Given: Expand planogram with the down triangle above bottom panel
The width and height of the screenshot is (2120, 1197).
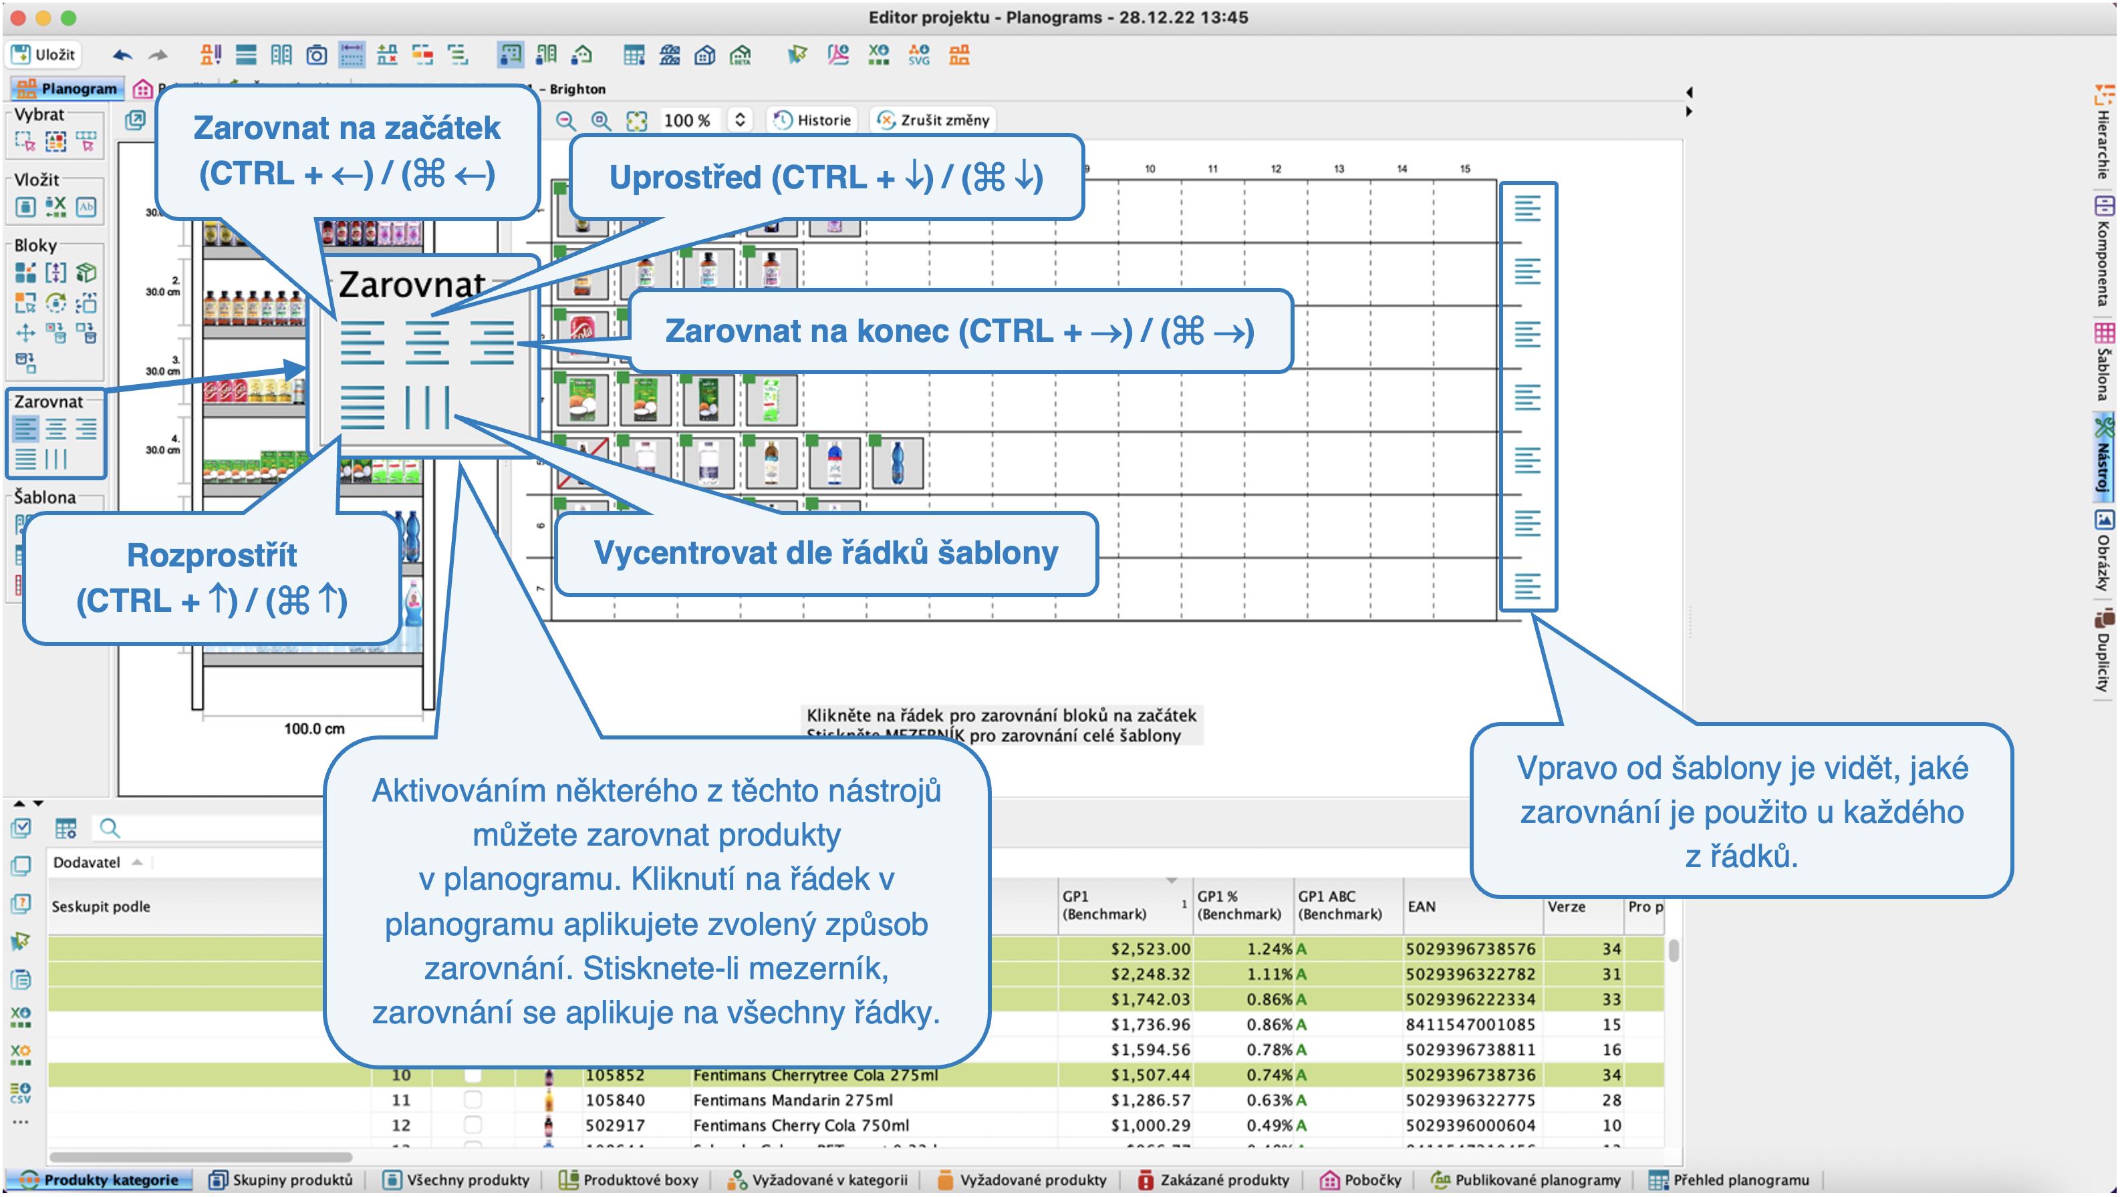Looking at the screenshot, I should click(38, 803).
